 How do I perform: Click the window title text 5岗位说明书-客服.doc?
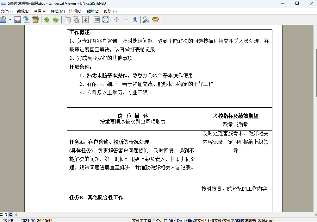[x=27, y=3]
